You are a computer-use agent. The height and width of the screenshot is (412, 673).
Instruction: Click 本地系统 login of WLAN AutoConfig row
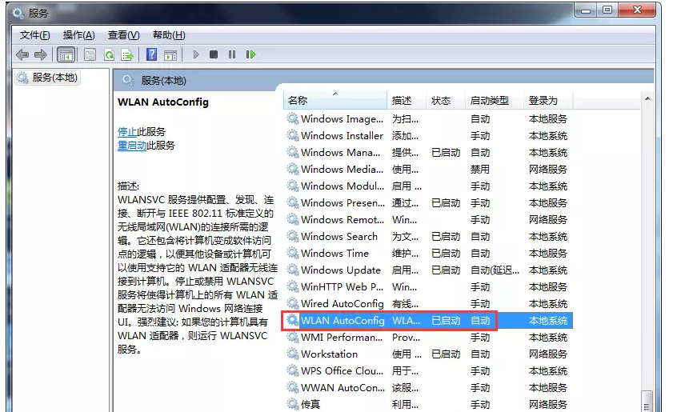pyautogui.click(x=548, y=321)
